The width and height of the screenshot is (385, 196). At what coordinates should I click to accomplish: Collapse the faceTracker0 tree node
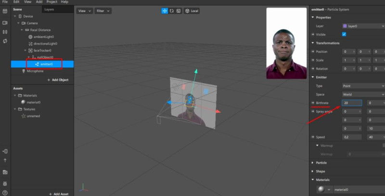coord(26,50)
